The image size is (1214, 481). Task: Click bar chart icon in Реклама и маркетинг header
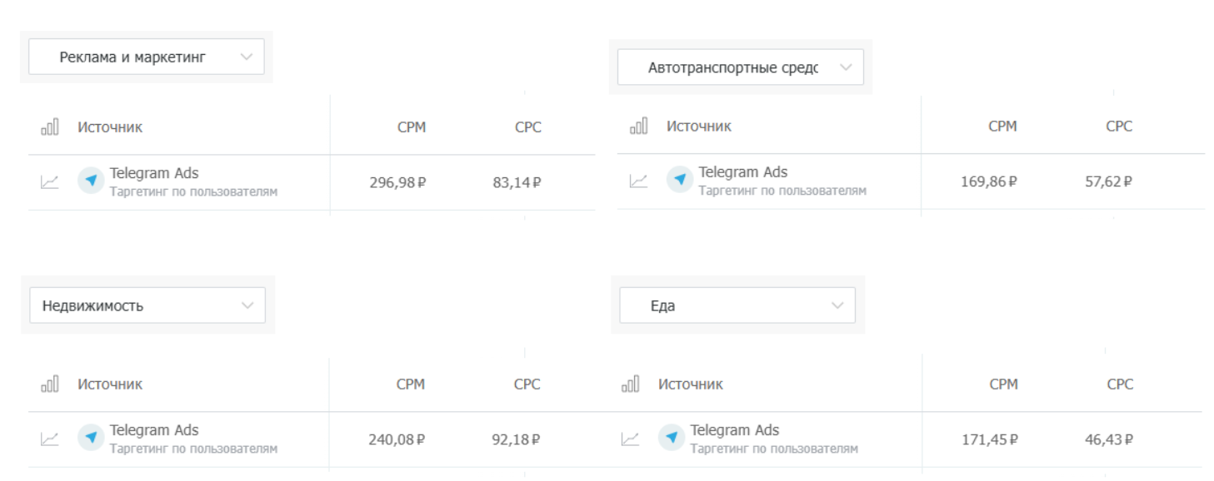tap(50, 127)
